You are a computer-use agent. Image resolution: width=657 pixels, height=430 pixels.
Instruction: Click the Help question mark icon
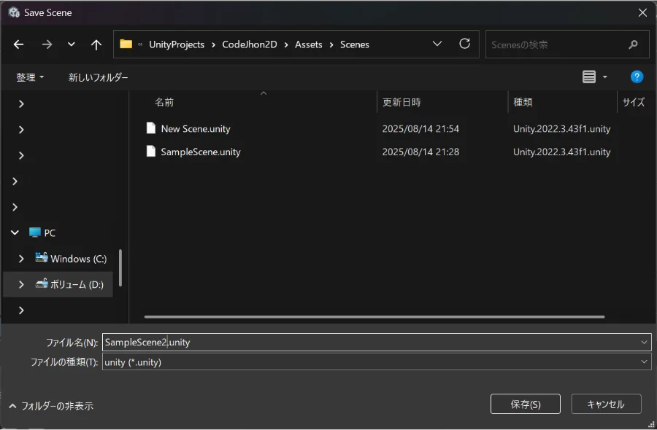pyautogui.click(x=637, y=77)
